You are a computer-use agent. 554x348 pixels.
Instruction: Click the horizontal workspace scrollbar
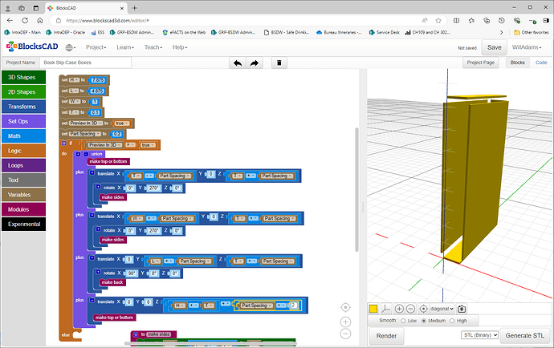click(210, 343)
